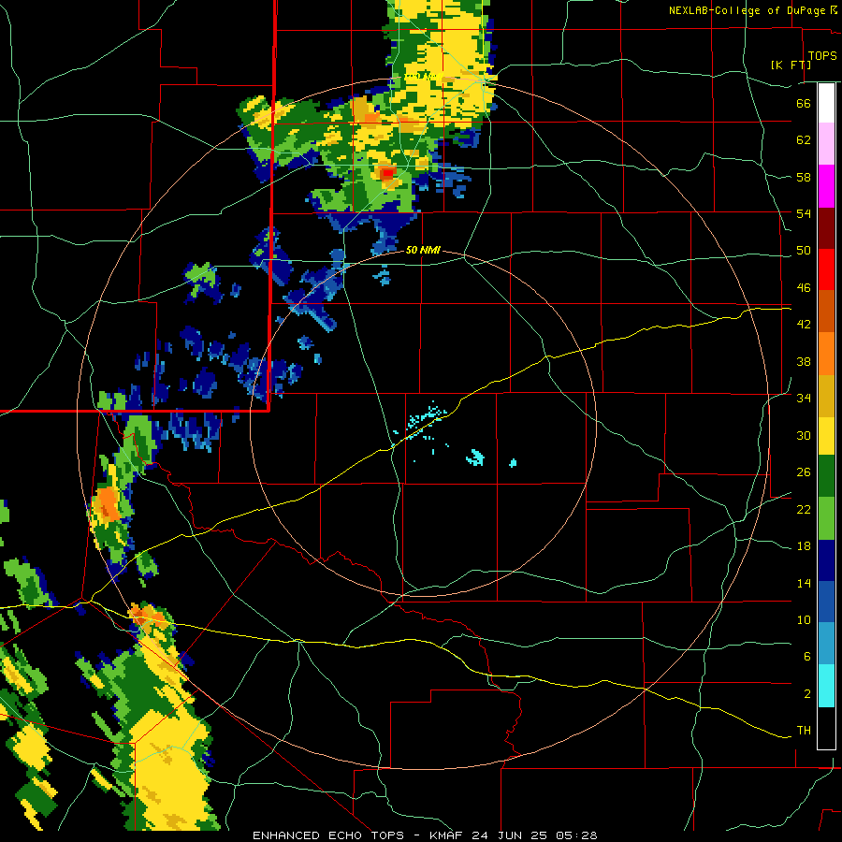Pick the dark orange legend swatch
The height and width of the screenshot is (842, 842).
826,311
